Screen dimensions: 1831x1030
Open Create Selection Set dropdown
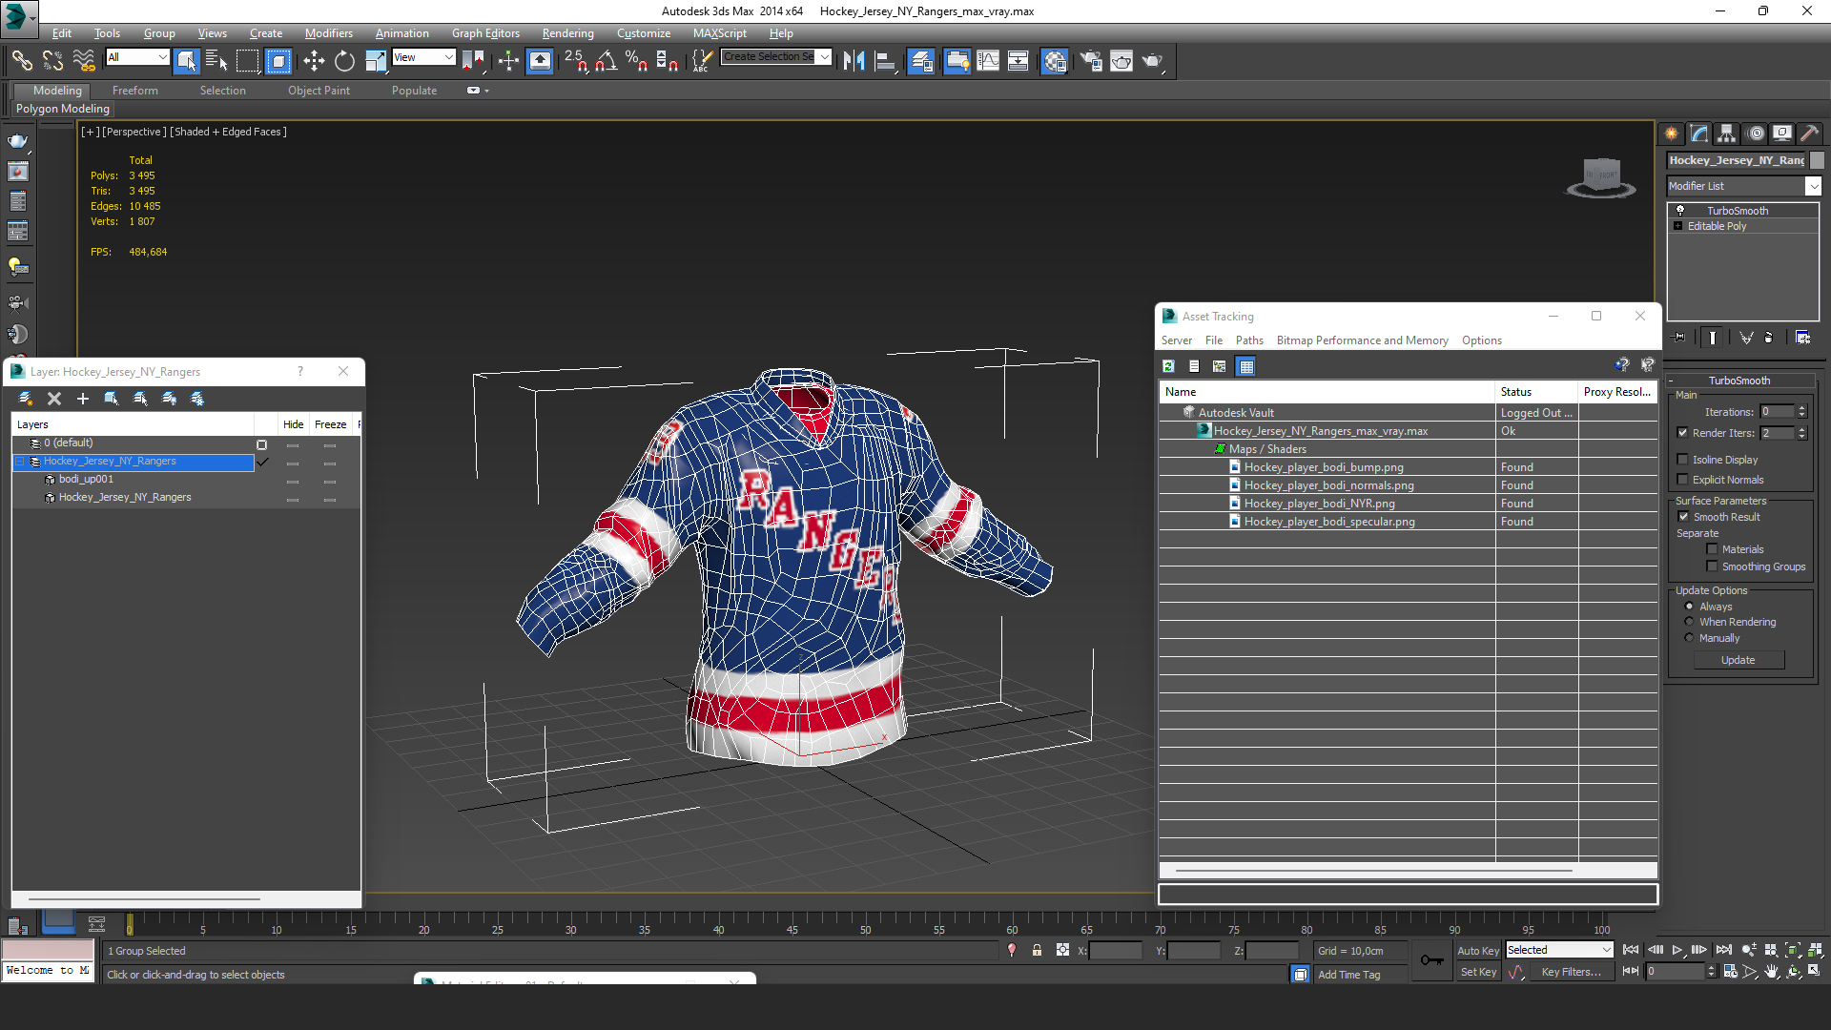(825, 57)
